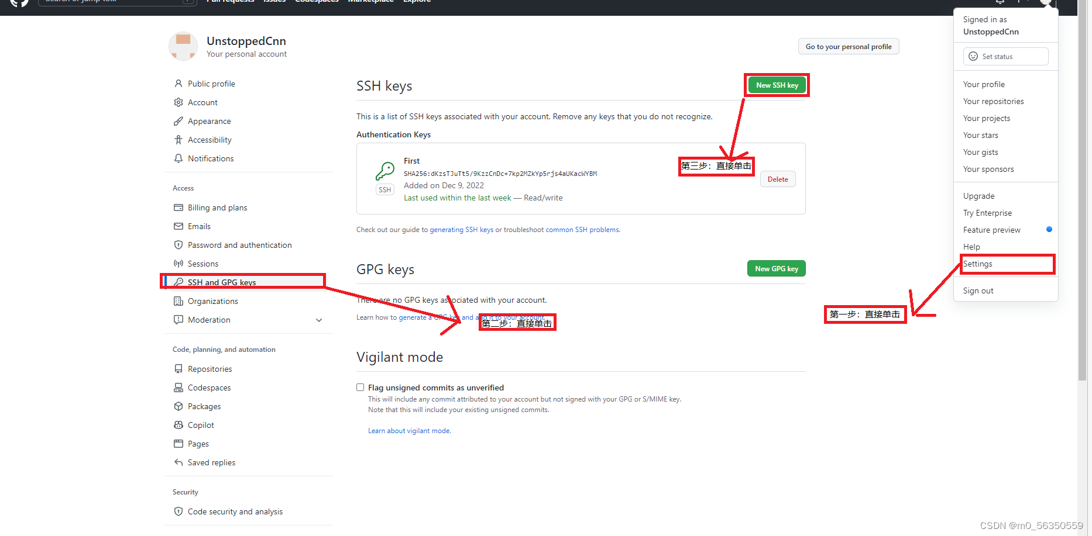The height and width of the screenshot is (536, 1092).
Task: Enable Flag unsigned commits as unverified checkbox
Action: coord(360,388)
